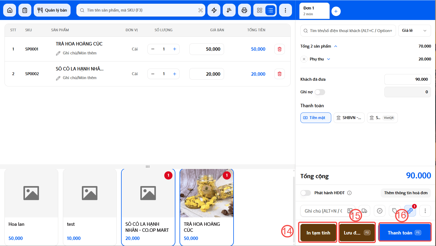Click the Thanh toán F1 button

pos(405,233)
